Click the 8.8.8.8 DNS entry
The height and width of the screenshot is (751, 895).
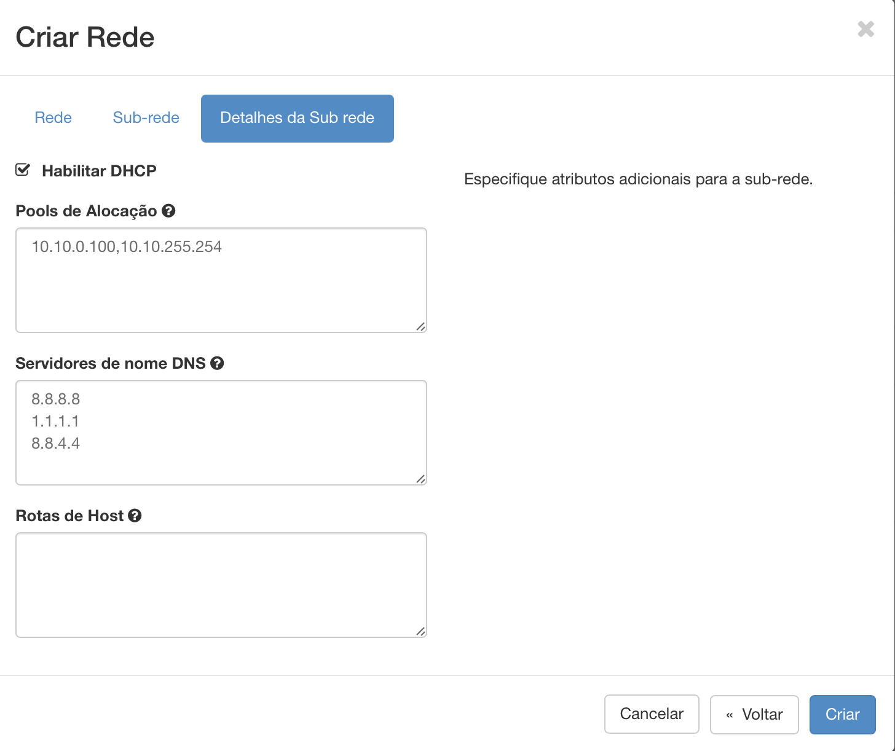click(x=56, y=399)
